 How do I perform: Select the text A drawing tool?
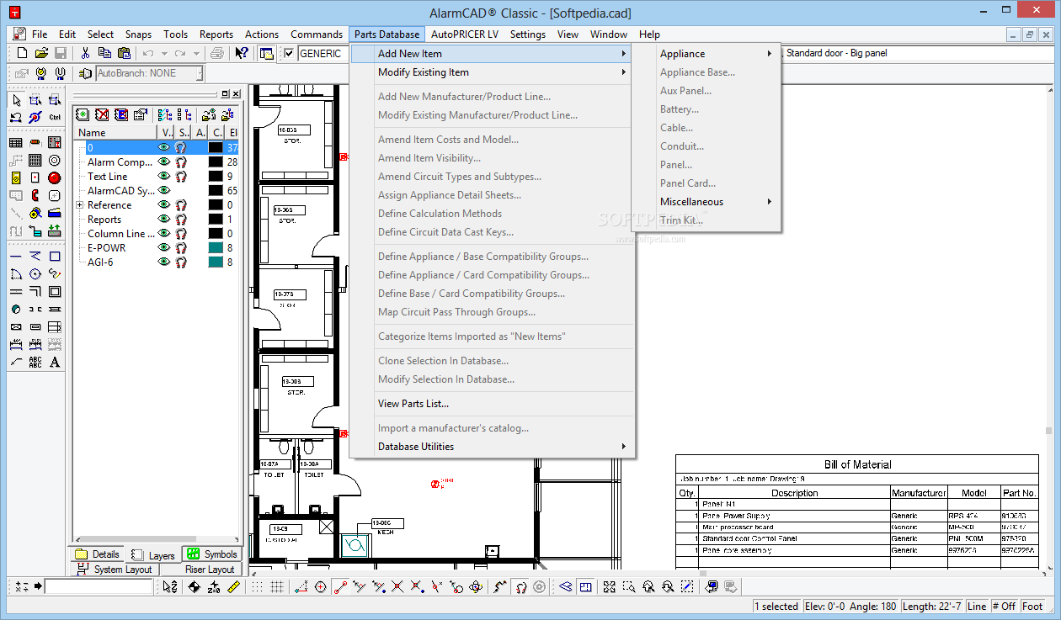(x=55, y=362)
